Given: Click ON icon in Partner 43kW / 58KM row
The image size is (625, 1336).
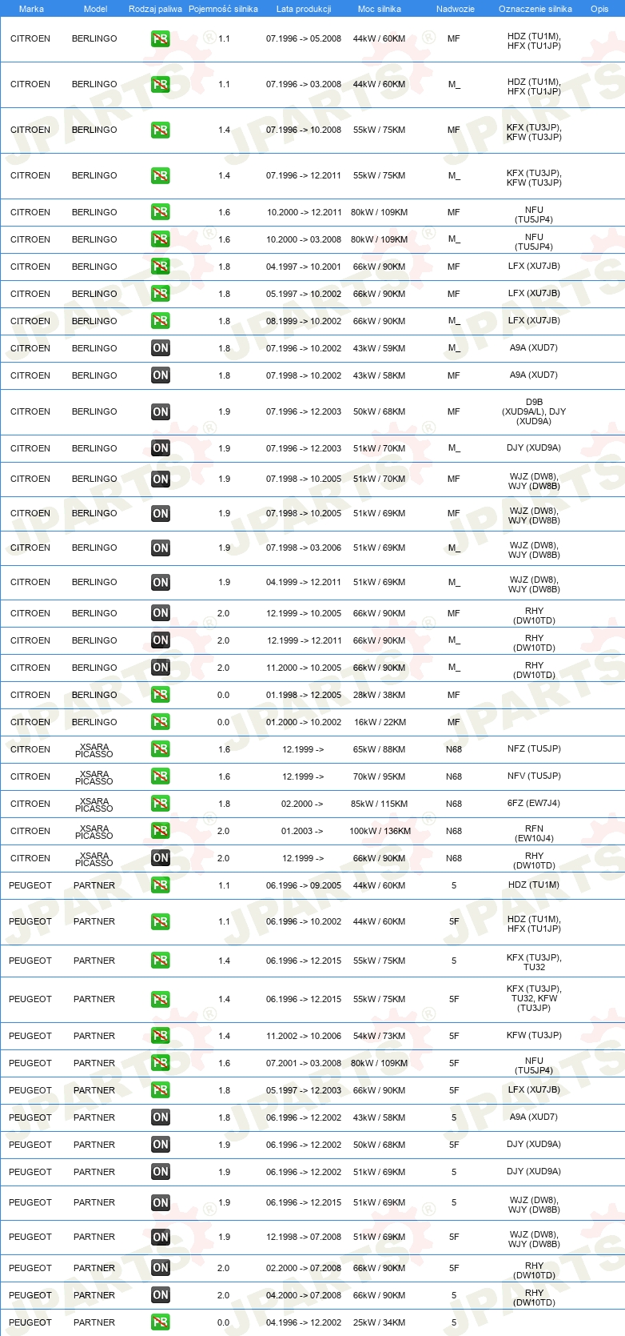Looking at the screenshot, I should point(161,1117).
